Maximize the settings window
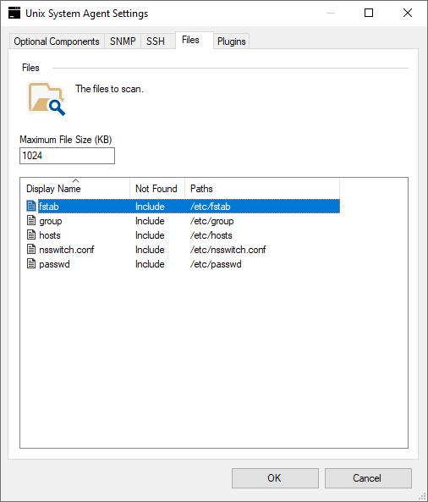The image size is (428, 502). [x=369, y=13]
